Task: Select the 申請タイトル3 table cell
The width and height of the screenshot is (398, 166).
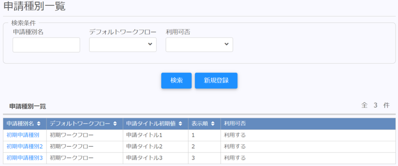Action: pyautogui.click(x=144, y=158)
